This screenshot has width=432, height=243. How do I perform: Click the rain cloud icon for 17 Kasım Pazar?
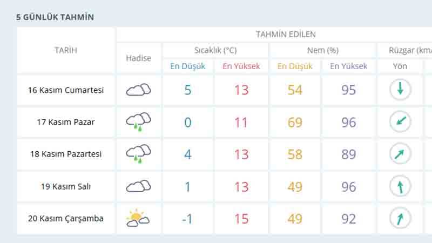click(x=138, y=122)
